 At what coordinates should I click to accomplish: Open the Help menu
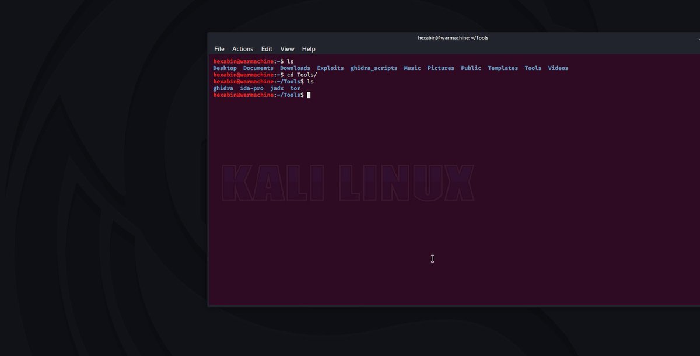309,49
